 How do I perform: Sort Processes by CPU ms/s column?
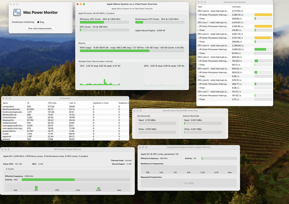(57, 103)
